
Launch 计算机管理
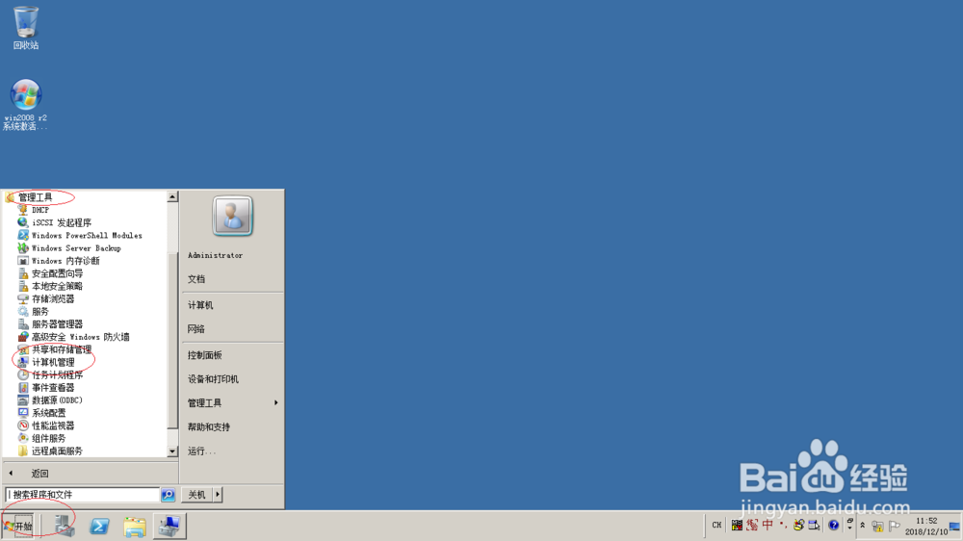[x=46, y=362]
